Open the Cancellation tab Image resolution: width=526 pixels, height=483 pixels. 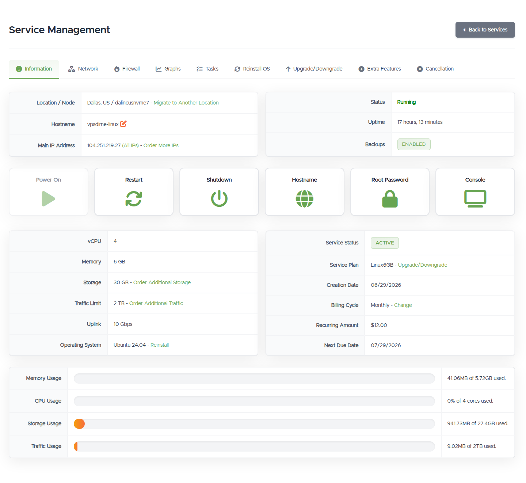435,69
